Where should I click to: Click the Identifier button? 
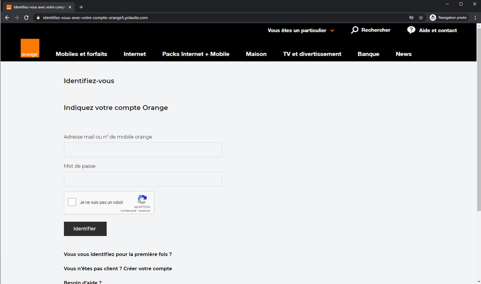[x=85, y=229]
